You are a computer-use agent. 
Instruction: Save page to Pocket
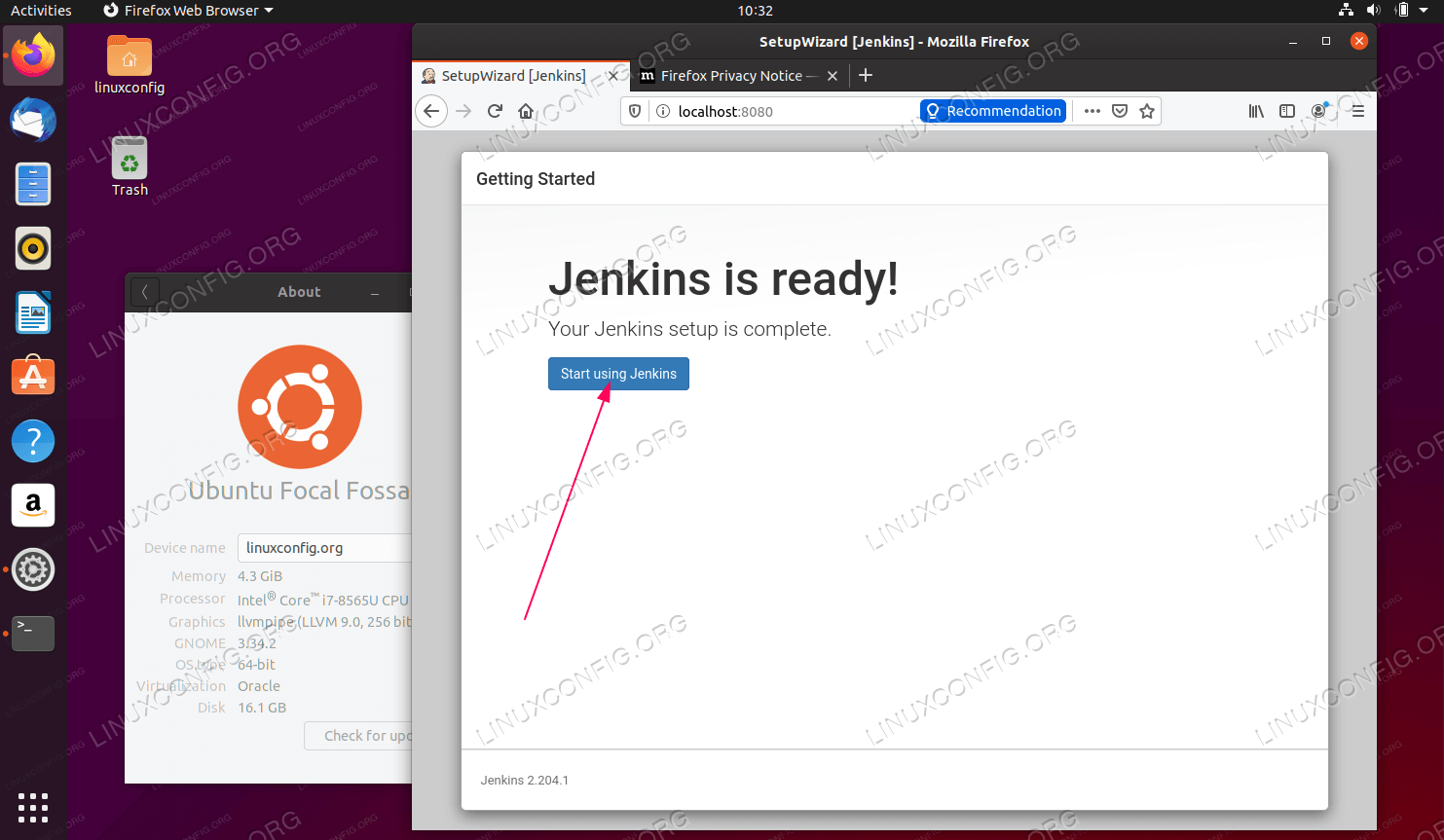tap(1120, 111)
